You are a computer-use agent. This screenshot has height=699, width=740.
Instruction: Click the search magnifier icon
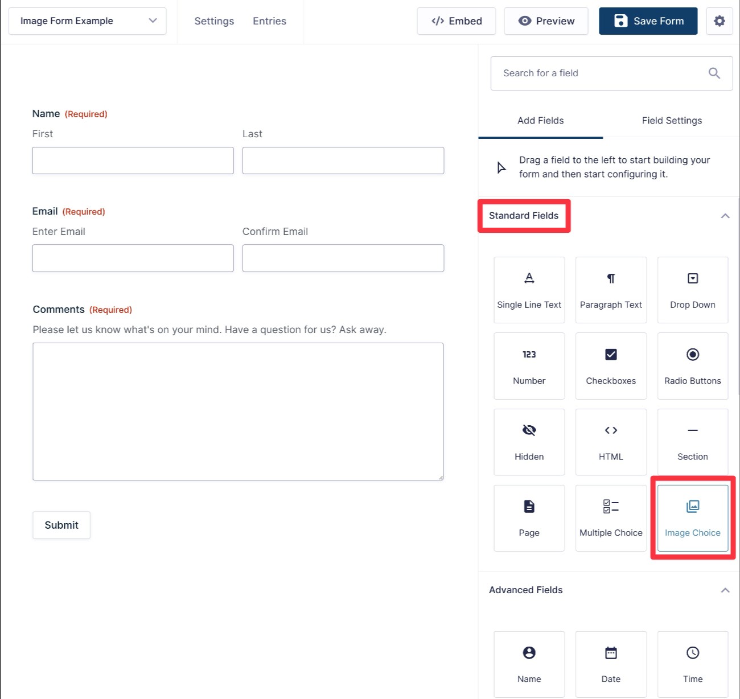click(x=714, y=73)
